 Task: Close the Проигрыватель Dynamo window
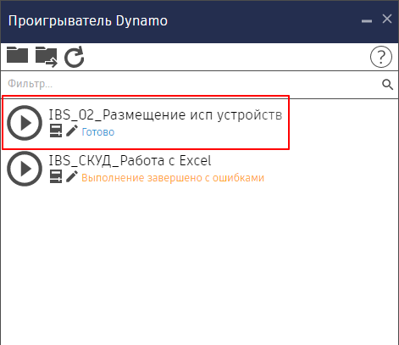pos(387,19)
